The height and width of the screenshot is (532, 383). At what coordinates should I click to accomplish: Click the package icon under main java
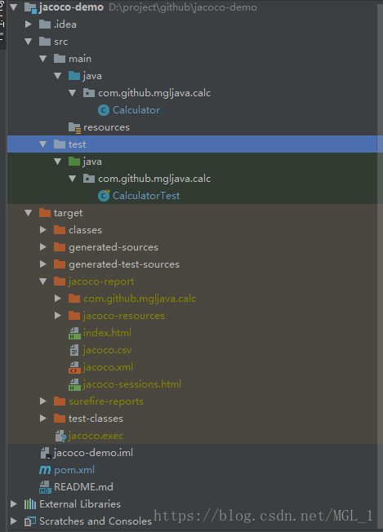coord(89,93)
